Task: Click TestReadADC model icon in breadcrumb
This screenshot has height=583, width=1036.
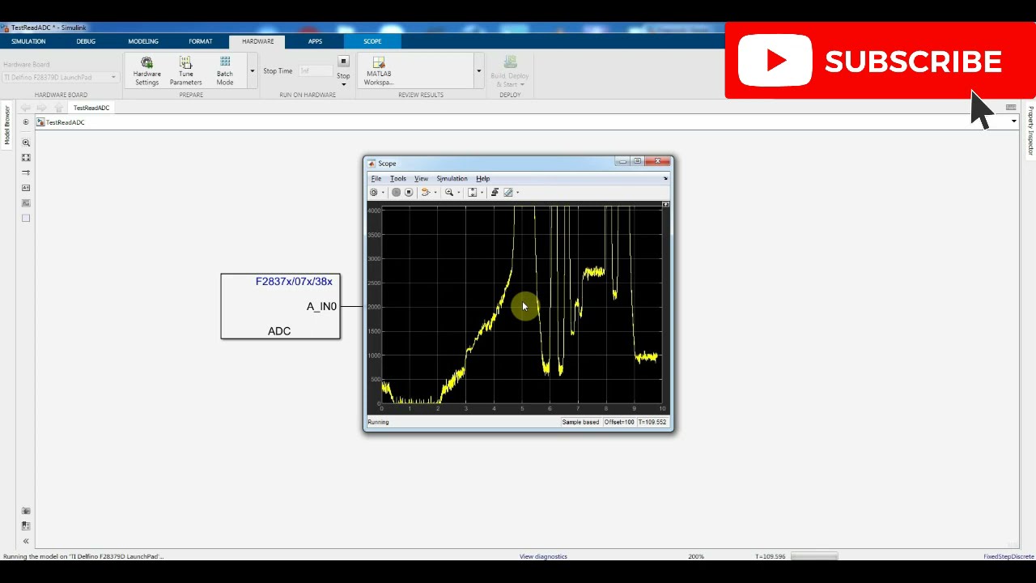Action: tap(40, 122)
